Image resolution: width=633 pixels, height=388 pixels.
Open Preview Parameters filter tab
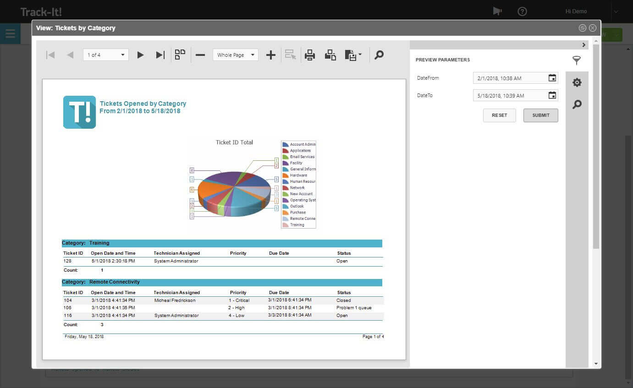(577, 60)
